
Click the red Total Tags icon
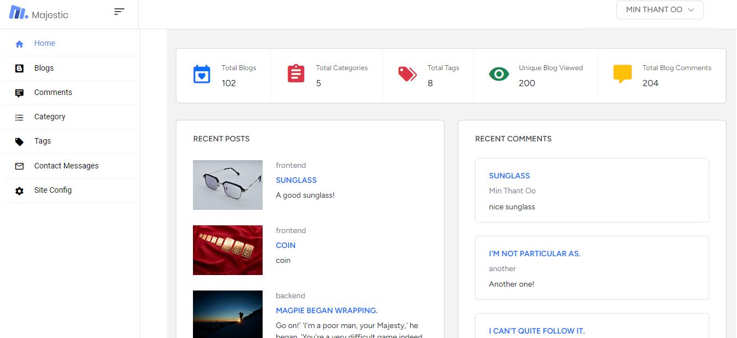tap(407, 74)
